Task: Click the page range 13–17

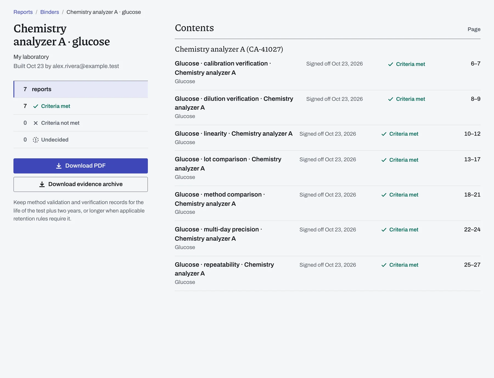Action: click(x=472, y=159)
